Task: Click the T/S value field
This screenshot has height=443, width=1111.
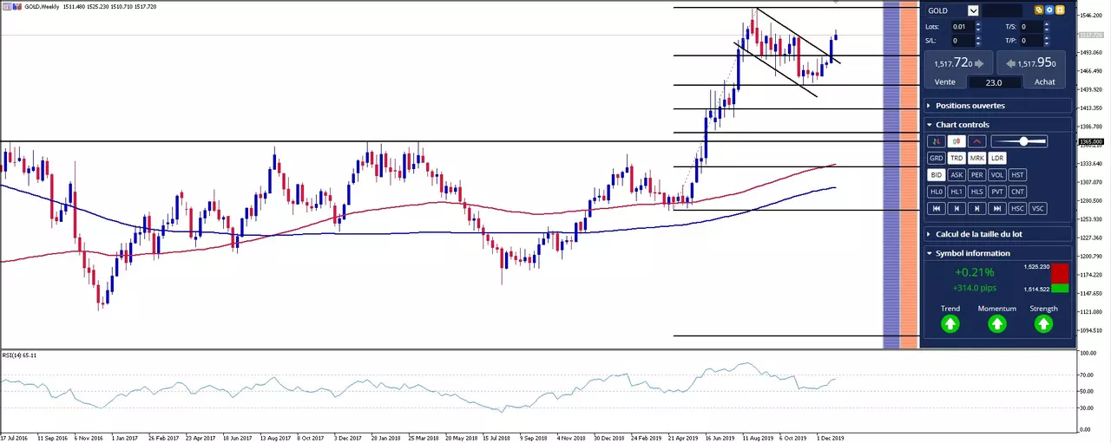Action: pos(1032,27)
